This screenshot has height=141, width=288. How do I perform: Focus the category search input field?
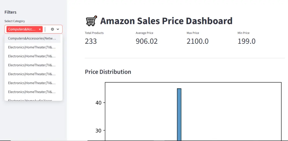47,29
